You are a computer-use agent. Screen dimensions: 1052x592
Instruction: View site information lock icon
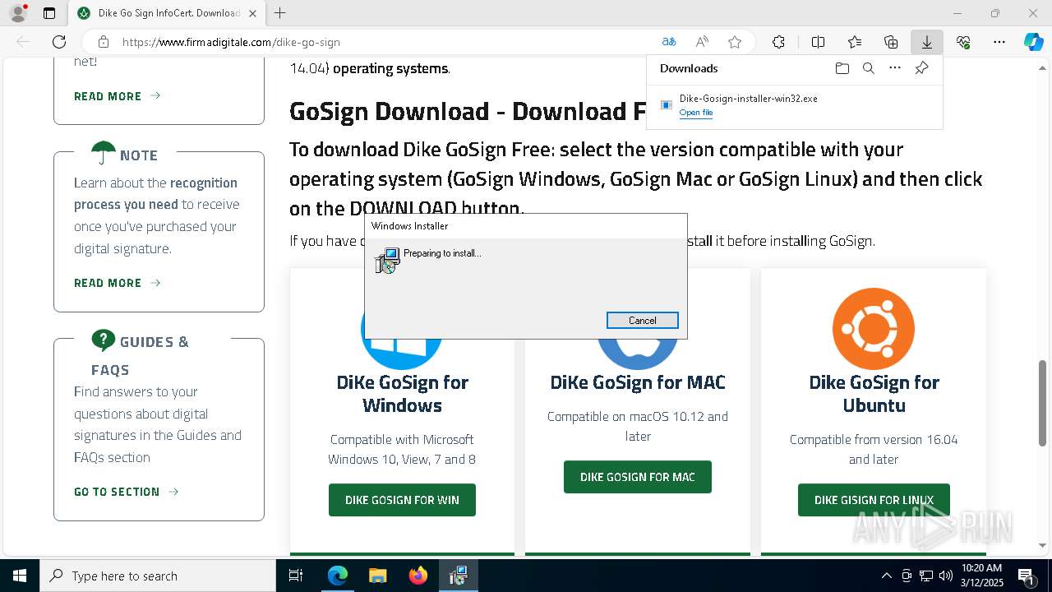[104, 42]
